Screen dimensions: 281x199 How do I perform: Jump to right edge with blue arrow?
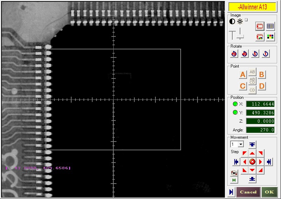tap(269, 162)
